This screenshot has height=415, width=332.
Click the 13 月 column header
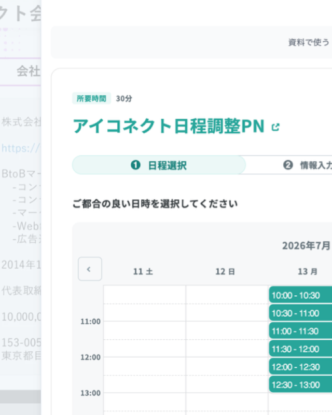[308, 271]
